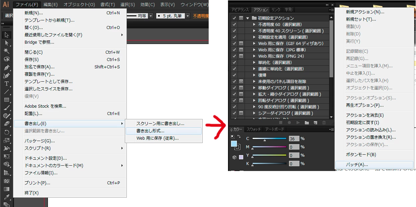Toggle checkmark for 単純化 action
Screen dimensions: 416x207
(234, 62)
